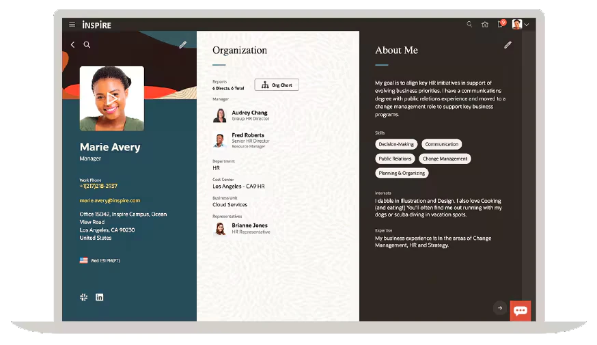Viewport: 597px width, 345px height.
Task: Open the hamburger navigation menu
Action: (72, 25)
